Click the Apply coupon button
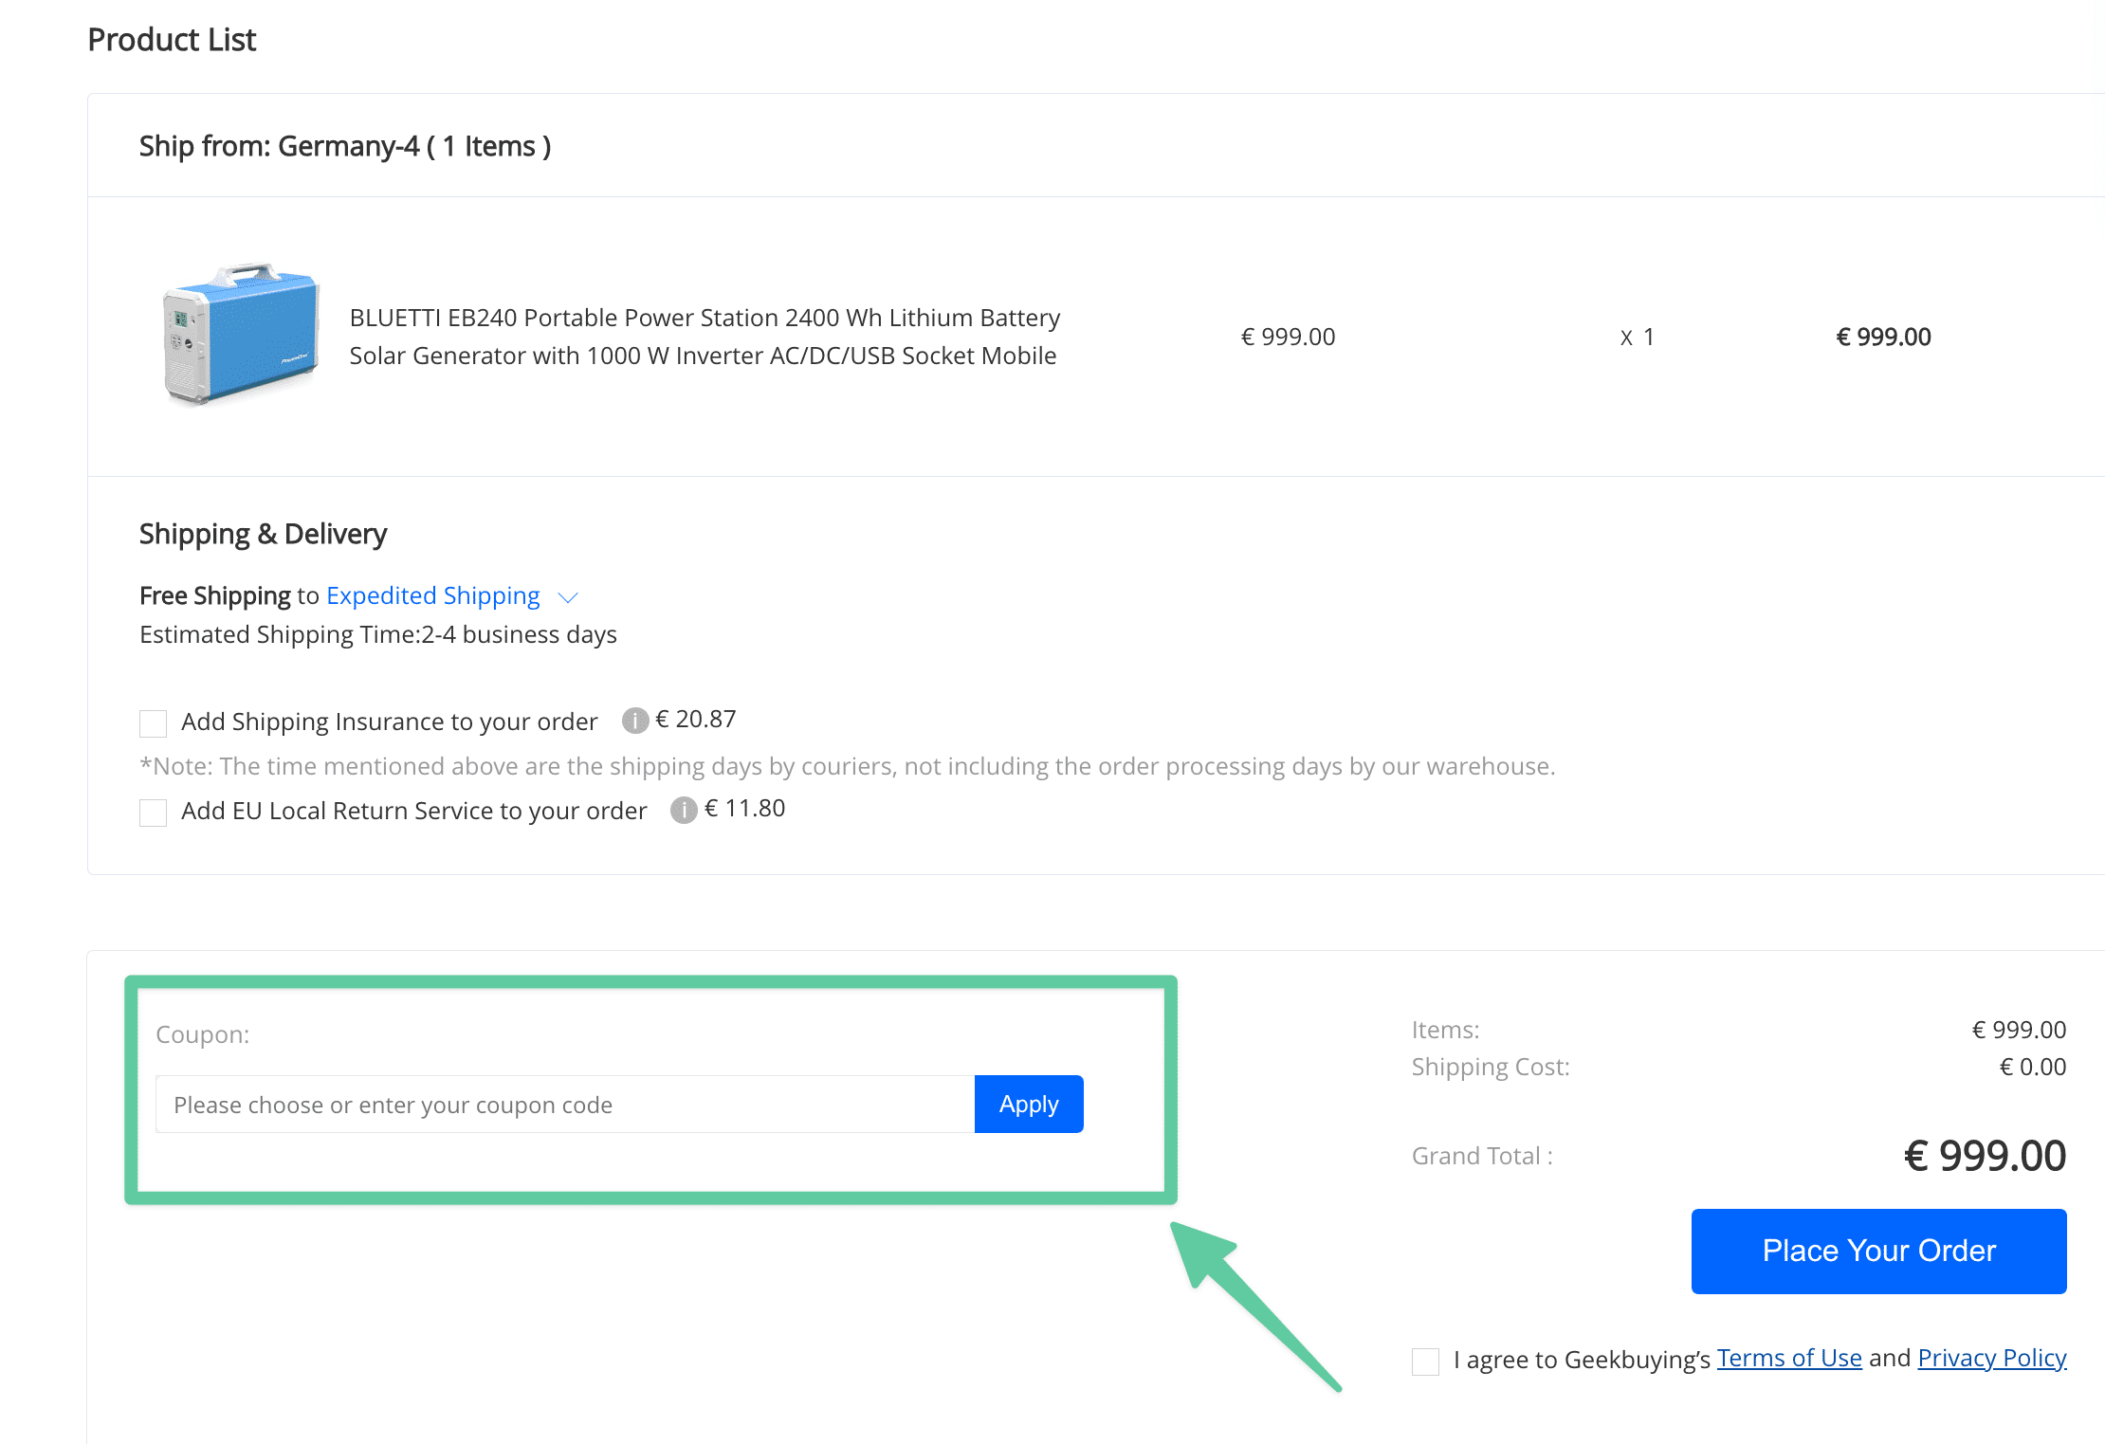 point(1028,1104)
